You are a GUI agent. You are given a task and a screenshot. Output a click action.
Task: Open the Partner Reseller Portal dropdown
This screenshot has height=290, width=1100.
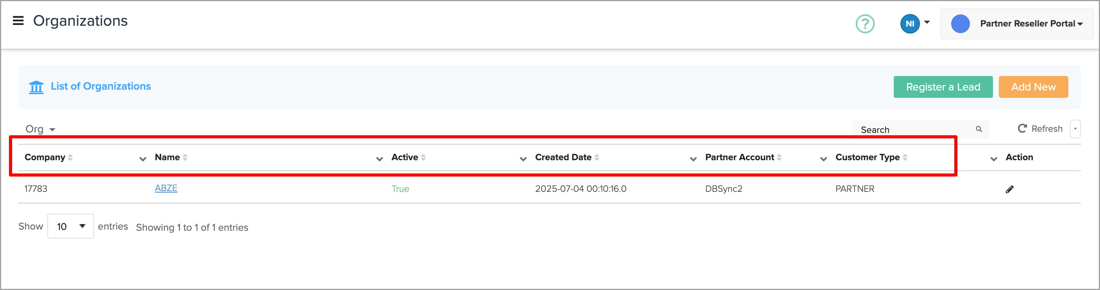point(1030,24)
